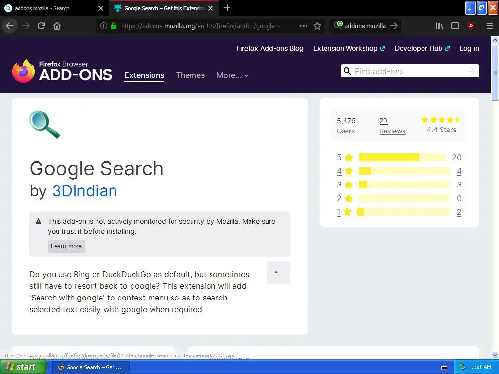The image size is (499, 374).
Task: Close the addons mozilla Search tab
Action: point(101,8)
